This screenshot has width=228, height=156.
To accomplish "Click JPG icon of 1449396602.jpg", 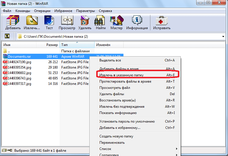I will point(5,73).
